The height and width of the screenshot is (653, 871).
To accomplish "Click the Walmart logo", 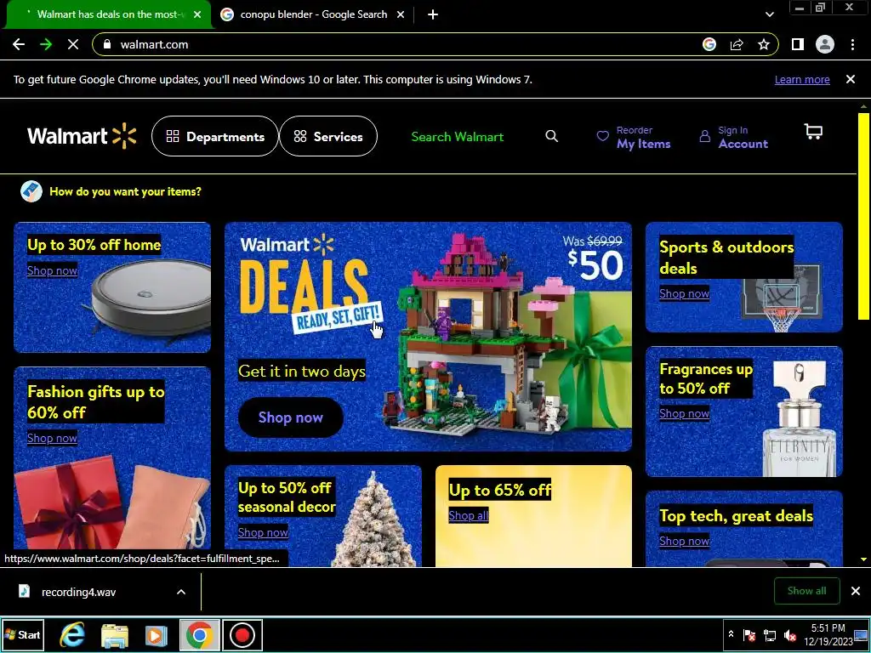I will coord(81,136).
